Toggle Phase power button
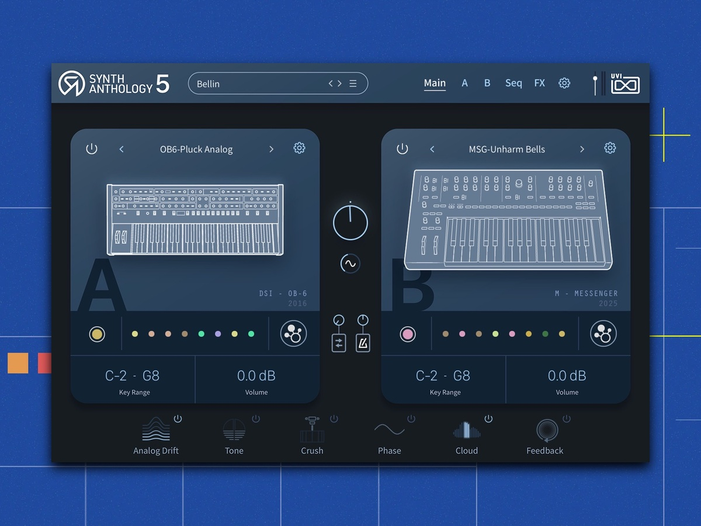Viewport: 701px width, 526px height. pos(411,418)
